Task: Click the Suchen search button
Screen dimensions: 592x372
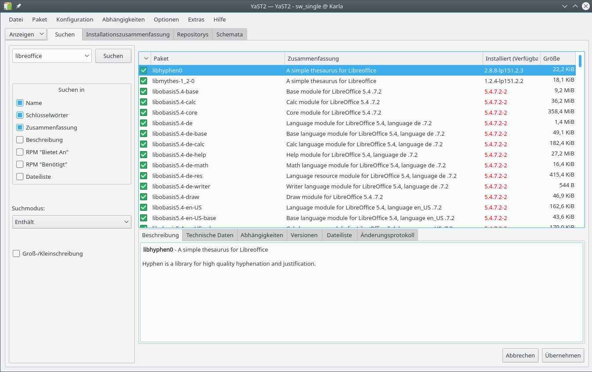Action: [x=113, y=56]
